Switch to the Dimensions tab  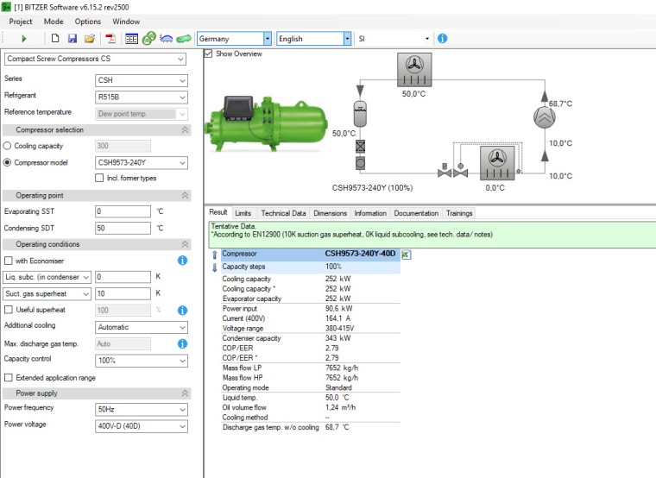330,213
